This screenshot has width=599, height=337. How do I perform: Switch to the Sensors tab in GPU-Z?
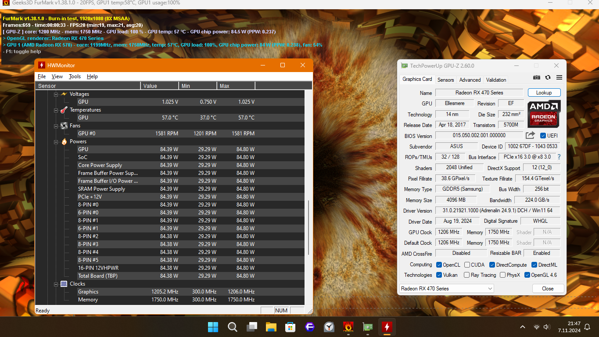coord(445,80)
